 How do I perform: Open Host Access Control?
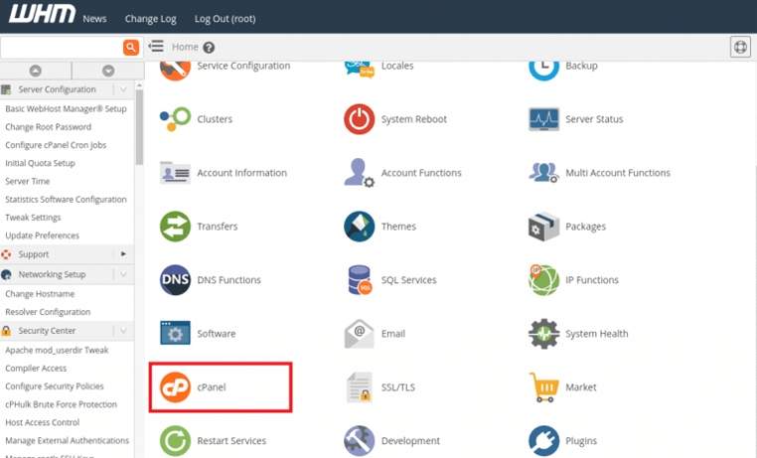point(42,422)
